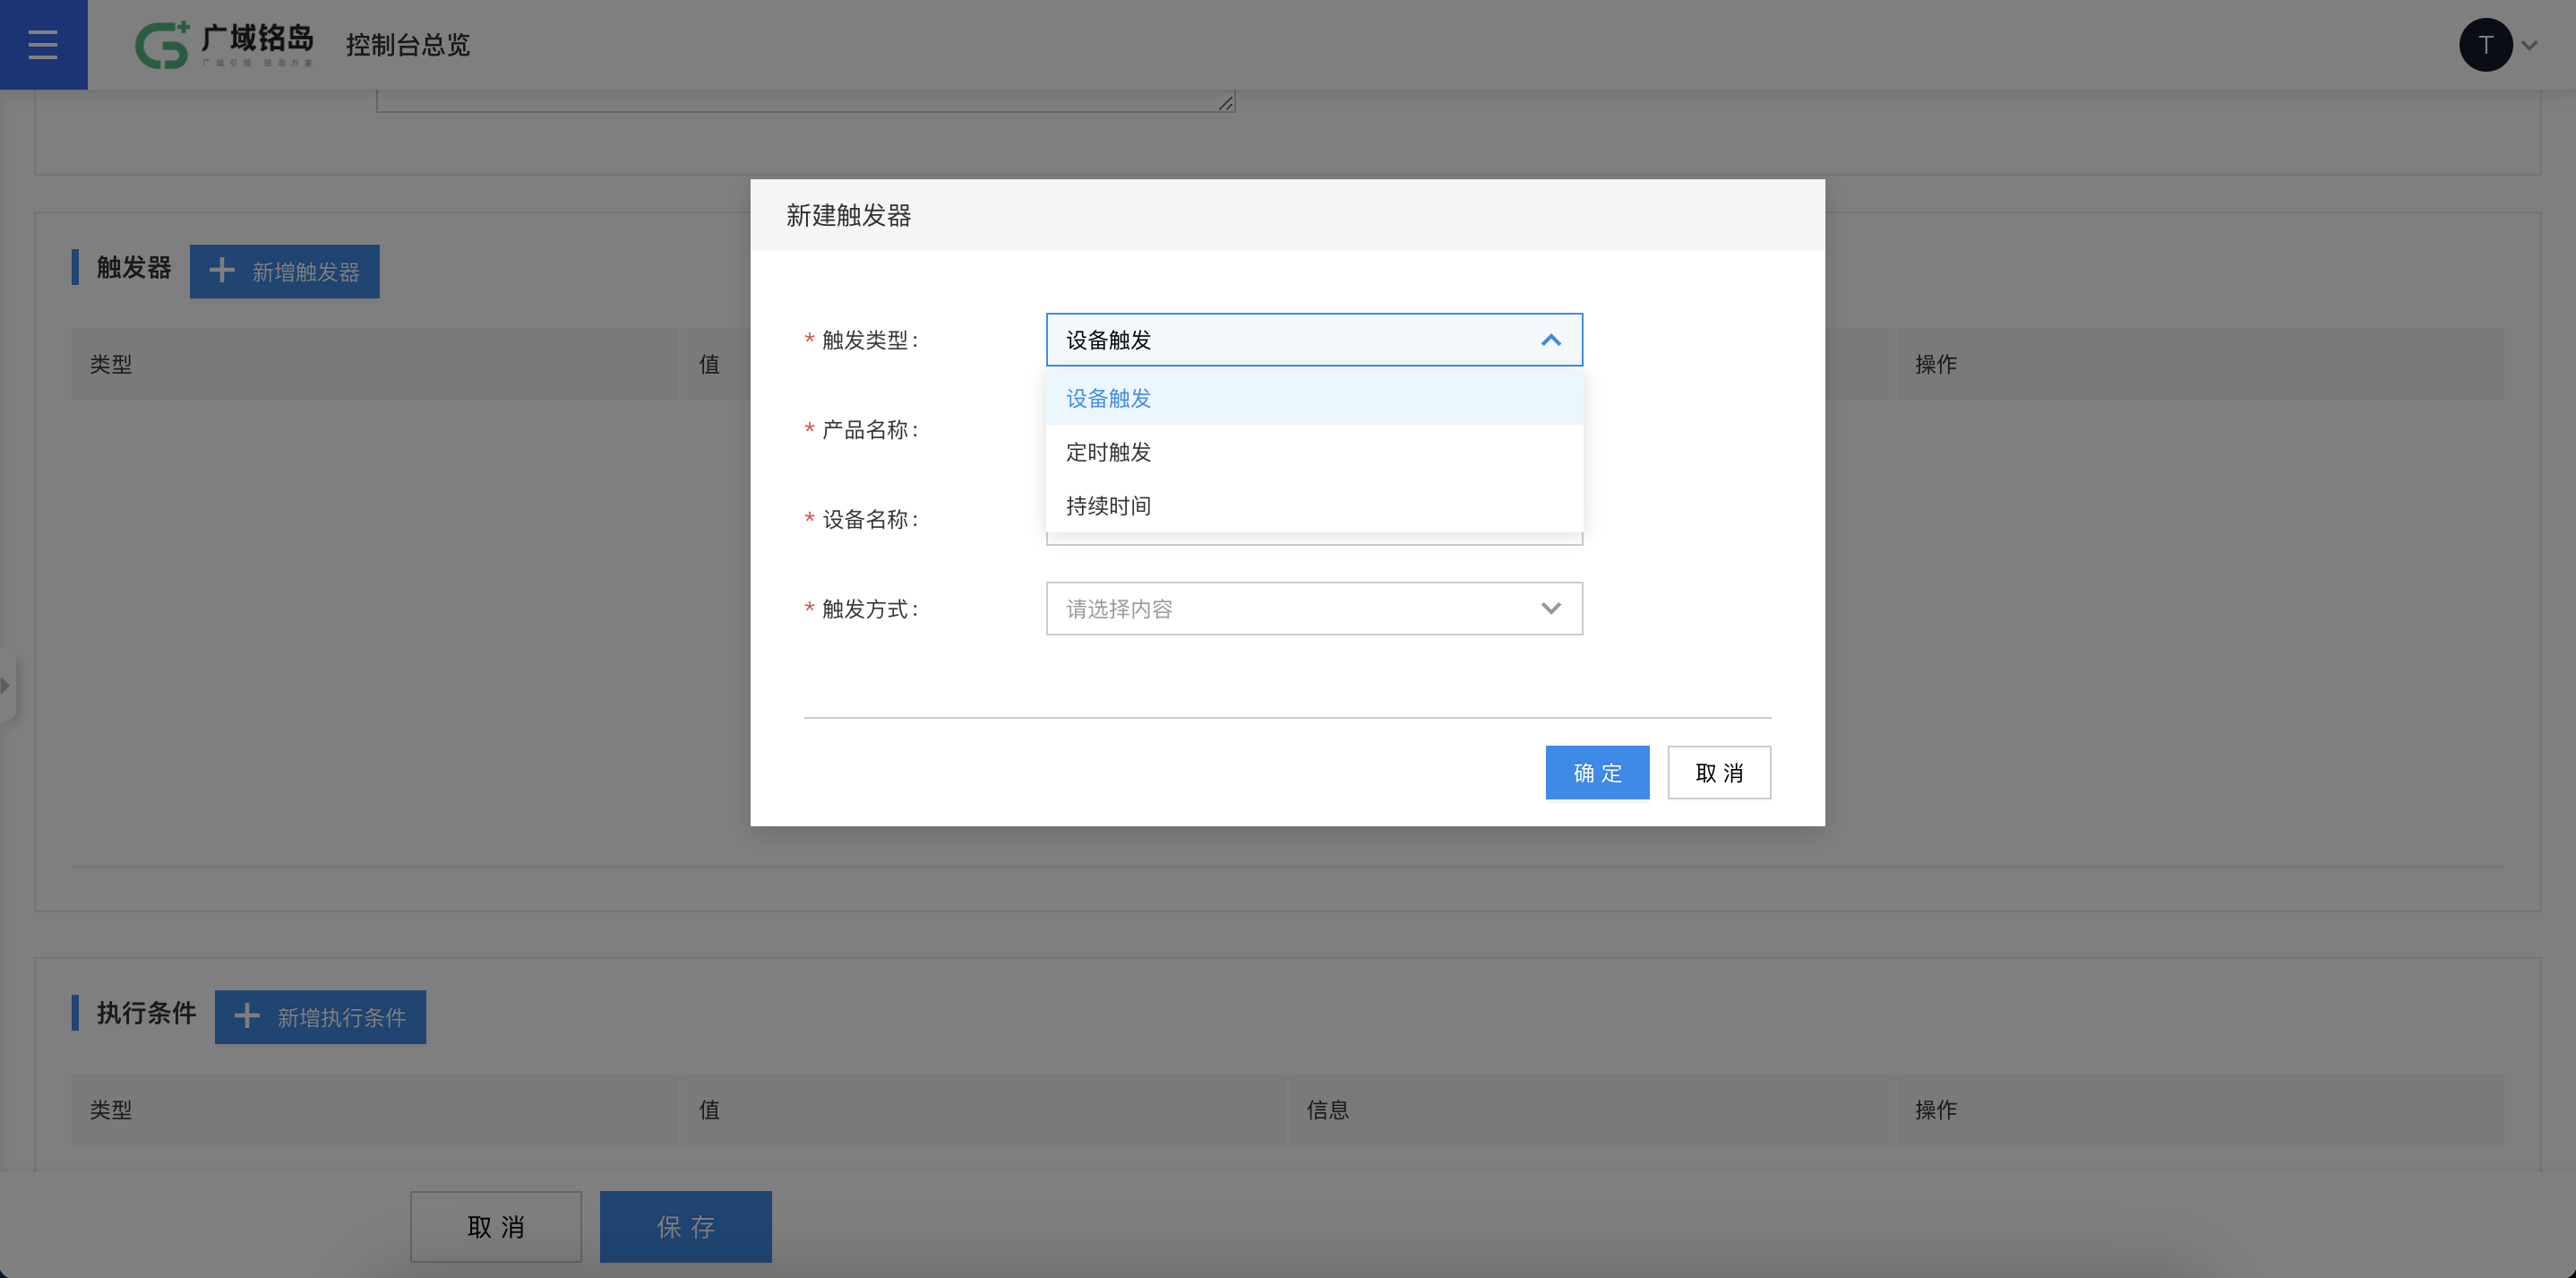Image resolution: width=2576 pixels, height=1278 pixels.
Task: Collapse the 触发类型 dropdown arrow
Action: (1551, 341)
